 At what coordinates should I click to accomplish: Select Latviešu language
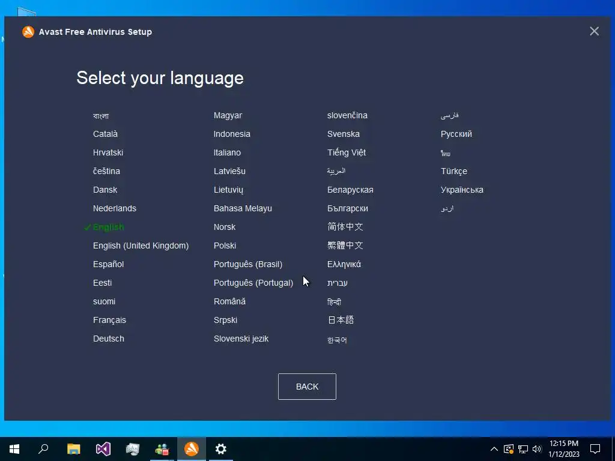(229, 171)
